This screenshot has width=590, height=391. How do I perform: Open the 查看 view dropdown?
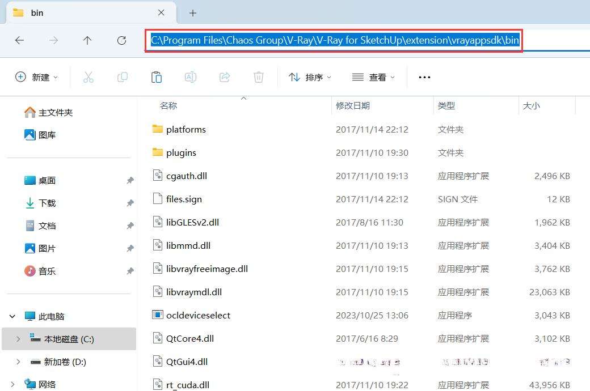373,77
